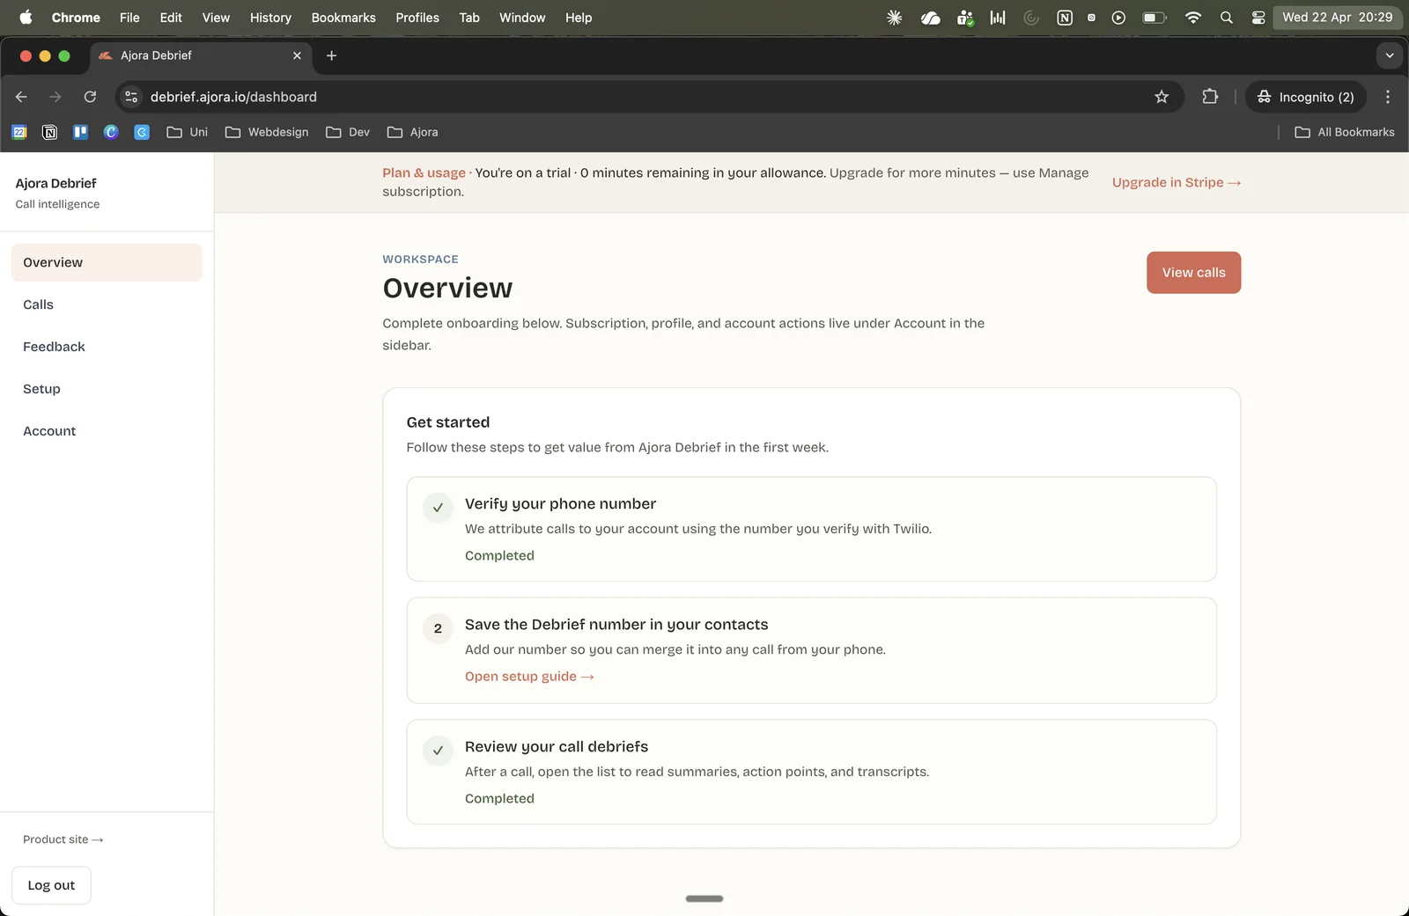Open Chrome's three-dot menu

[1388, 97]
